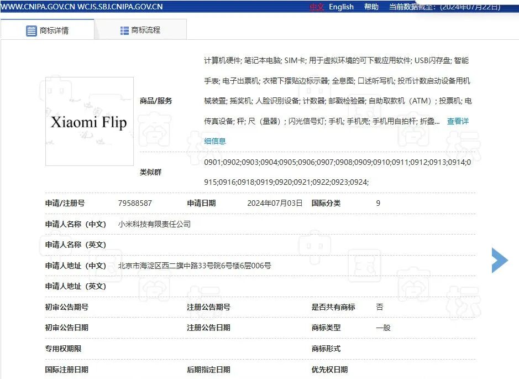Select application number 79588587

click(135, 203)
